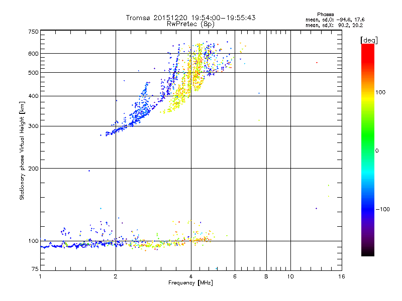Click the 2 label on the frequency axis
The image size is (402, 301).
click(116, 276)
